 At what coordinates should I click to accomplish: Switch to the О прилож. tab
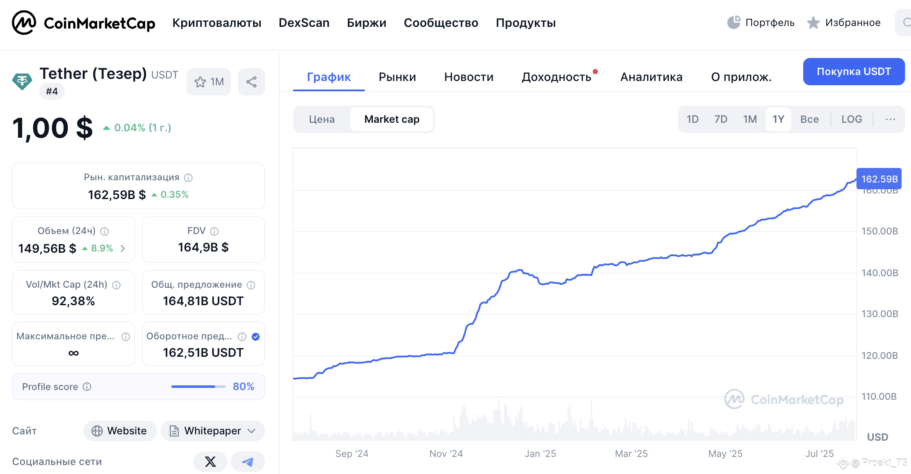[741, 77]
